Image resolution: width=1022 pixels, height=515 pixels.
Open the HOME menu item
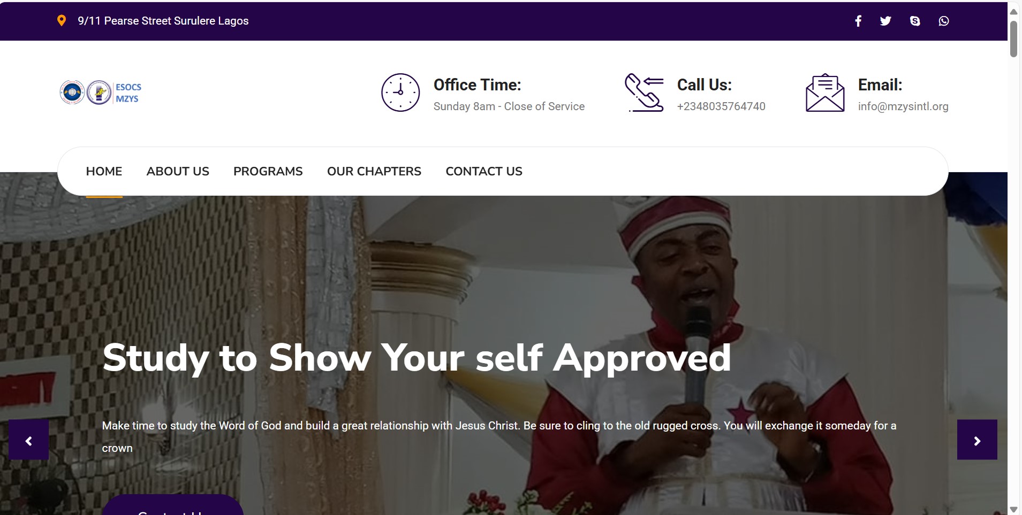104,171
